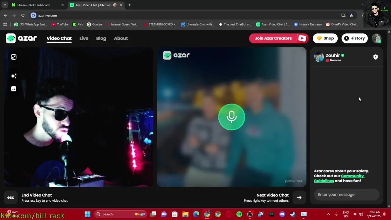
Task: Open Internet Speed Test bookmark
Action: click(122, 24)
